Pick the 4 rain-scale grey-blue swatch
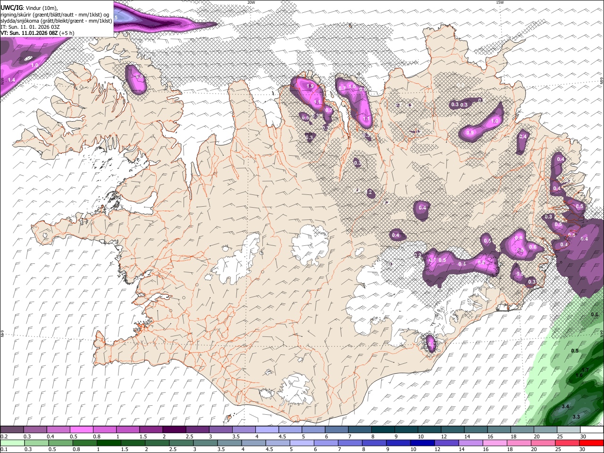Image resolution: width=604 pixels, height=453 pixels. (253, 443)
